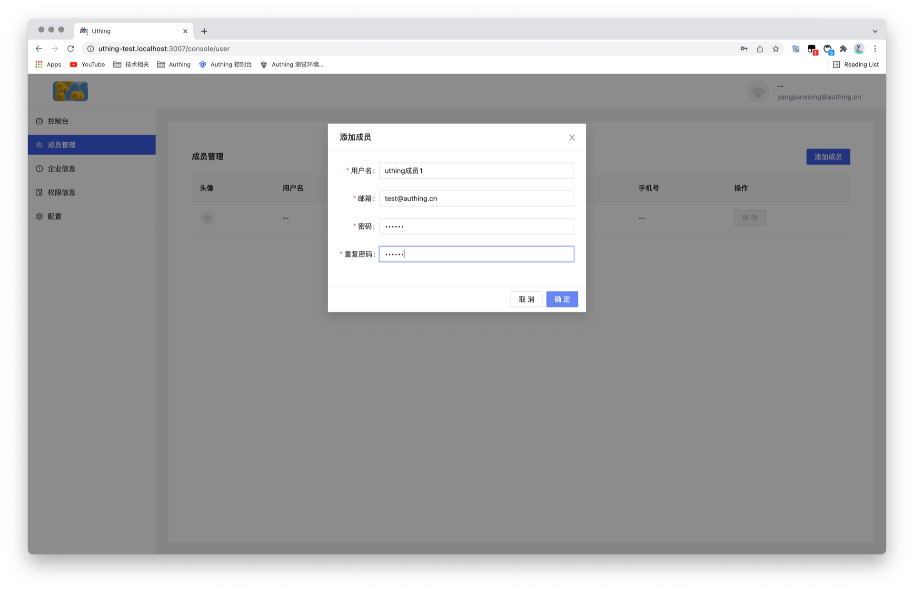
Task: Open Reading List panel
Action: 855,65
